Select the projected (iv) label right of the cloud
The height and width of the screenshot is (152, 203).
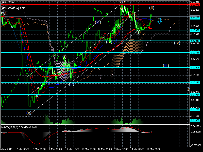point(177,43)
